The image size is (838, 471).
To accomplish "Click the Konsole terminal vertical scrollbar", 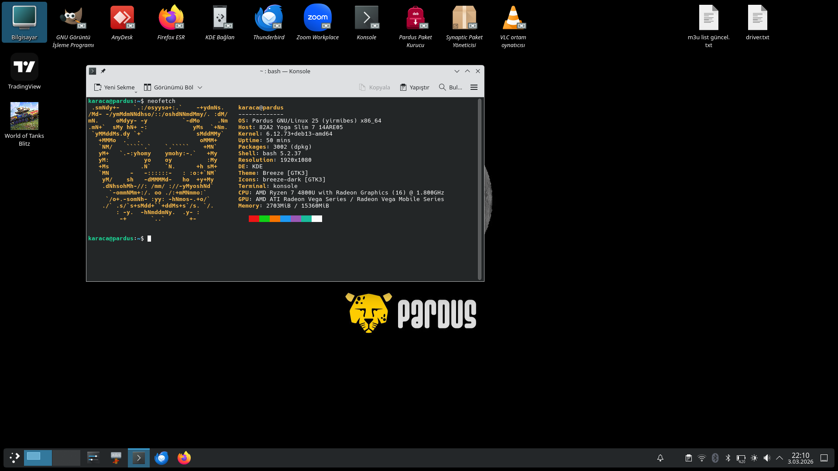I will [479, 188].
